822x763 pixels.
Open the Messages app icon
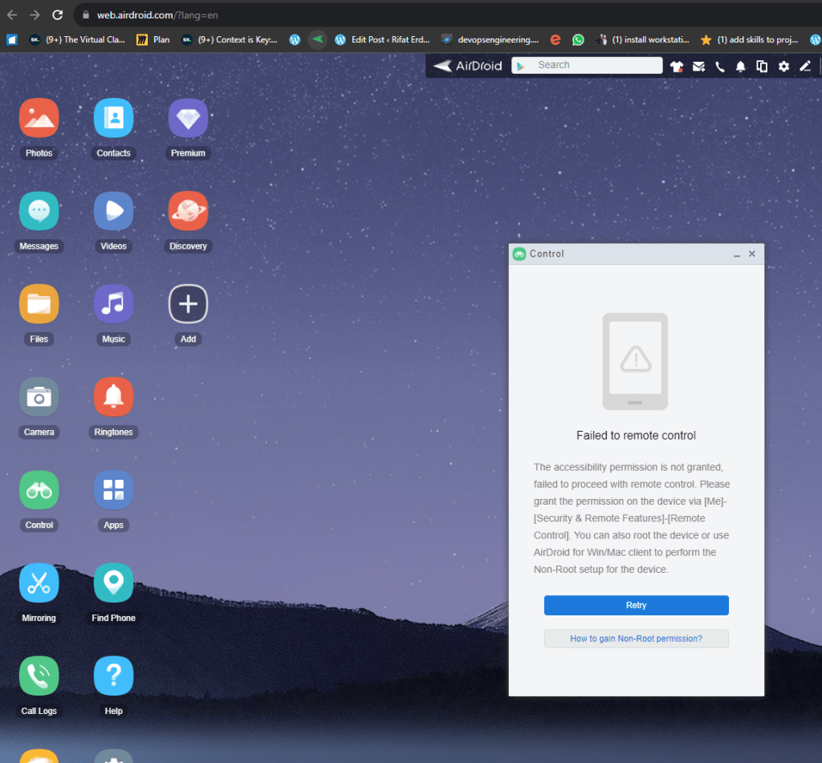click(39, 211)
